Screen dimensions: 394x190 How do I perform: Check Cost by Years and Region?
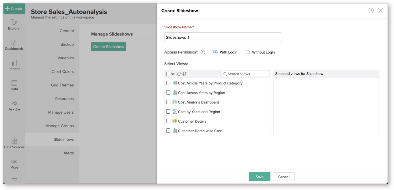[x=168, y=112]
